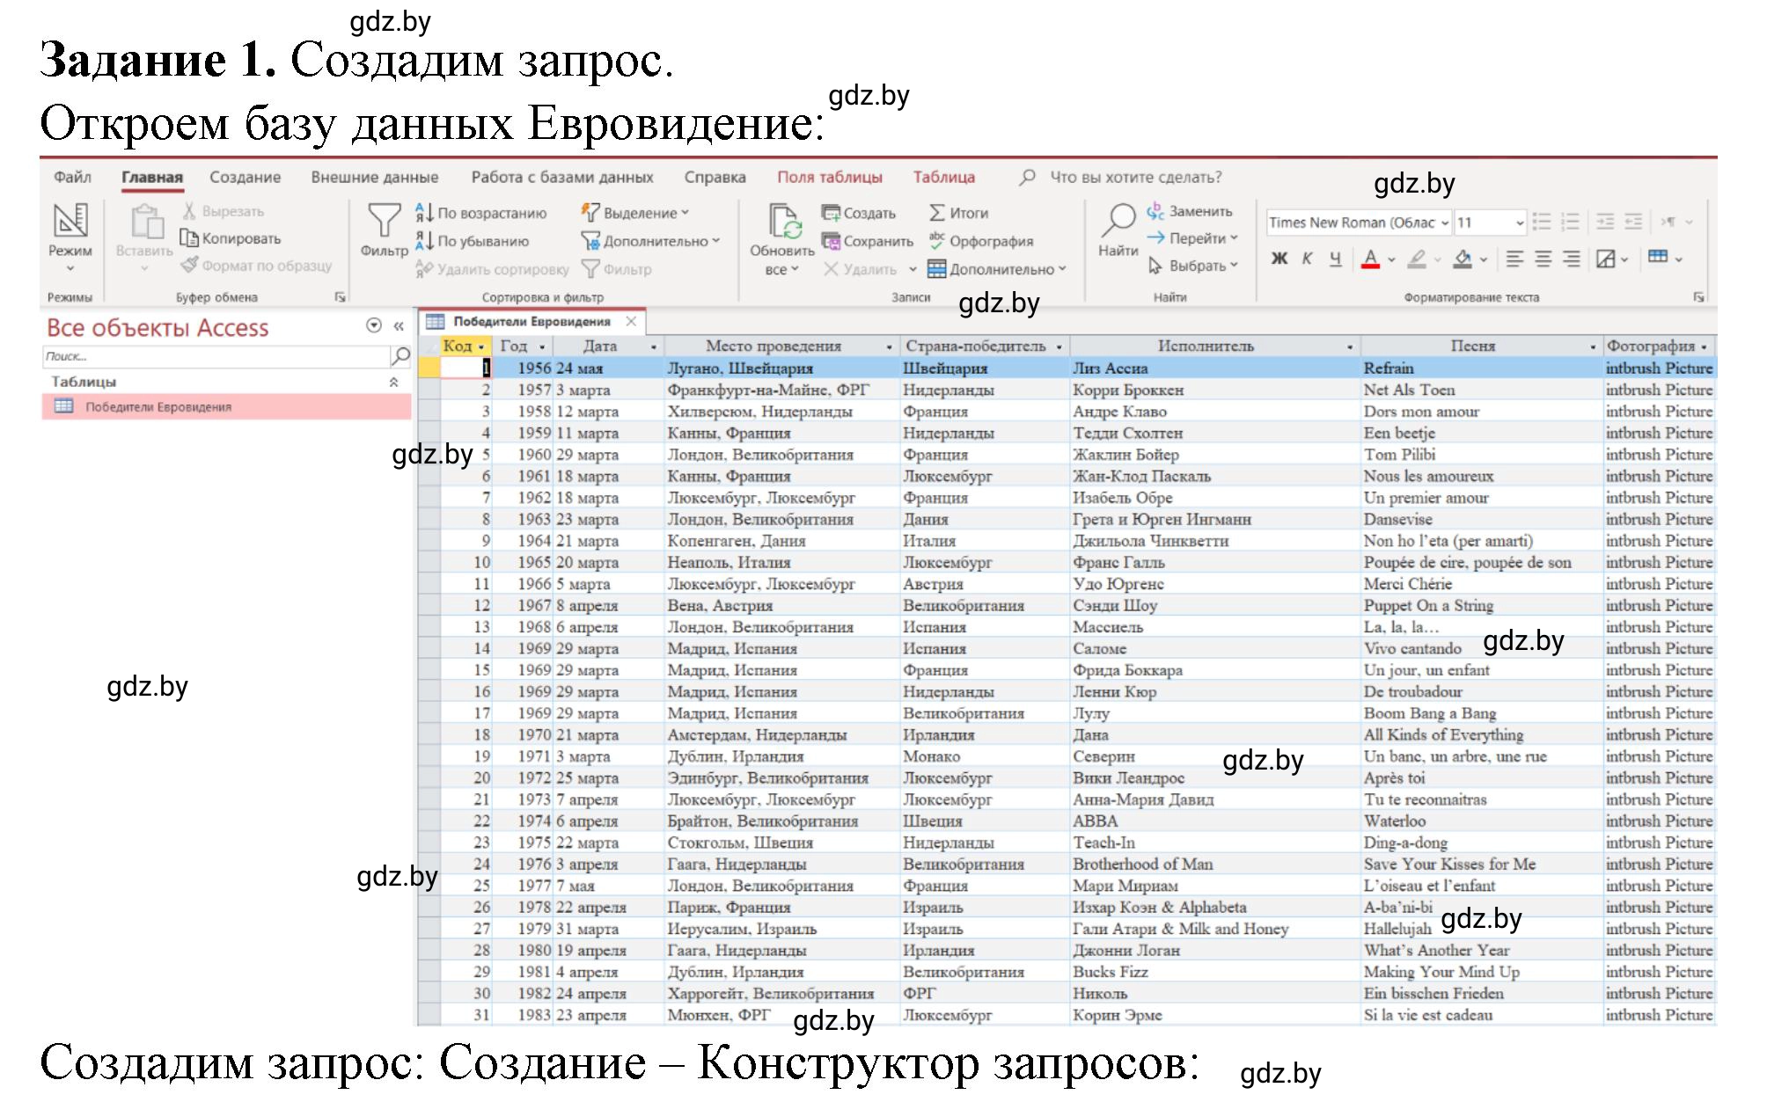This screenshot has height=1102, width=1767.
Task: Open Буфер обмена dialog launcher
Action: 340,297
